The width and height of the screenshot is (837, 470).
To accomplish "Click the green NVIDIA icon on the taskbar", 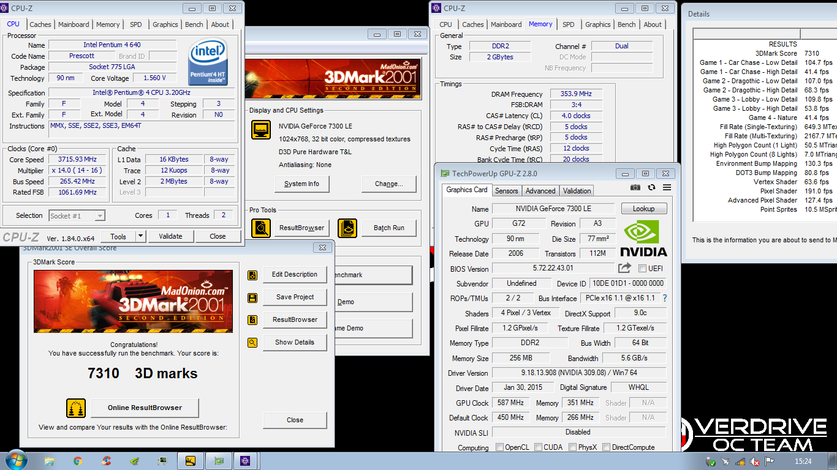I will point(134,461).
